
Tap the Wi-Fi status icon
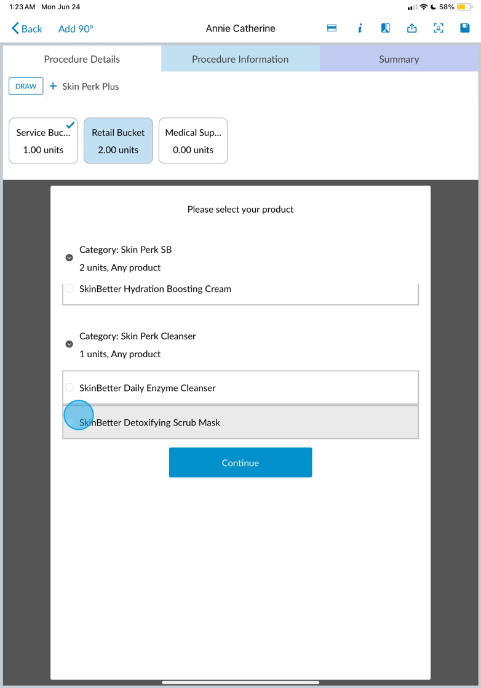click(424, 7)
